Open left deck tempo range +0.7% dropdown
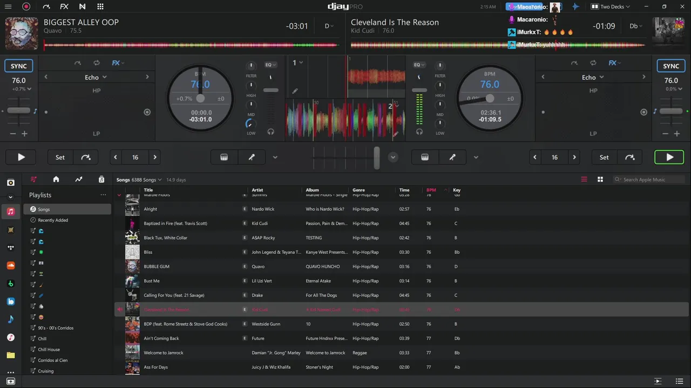691x388 pixels. [x=22, y=89]
